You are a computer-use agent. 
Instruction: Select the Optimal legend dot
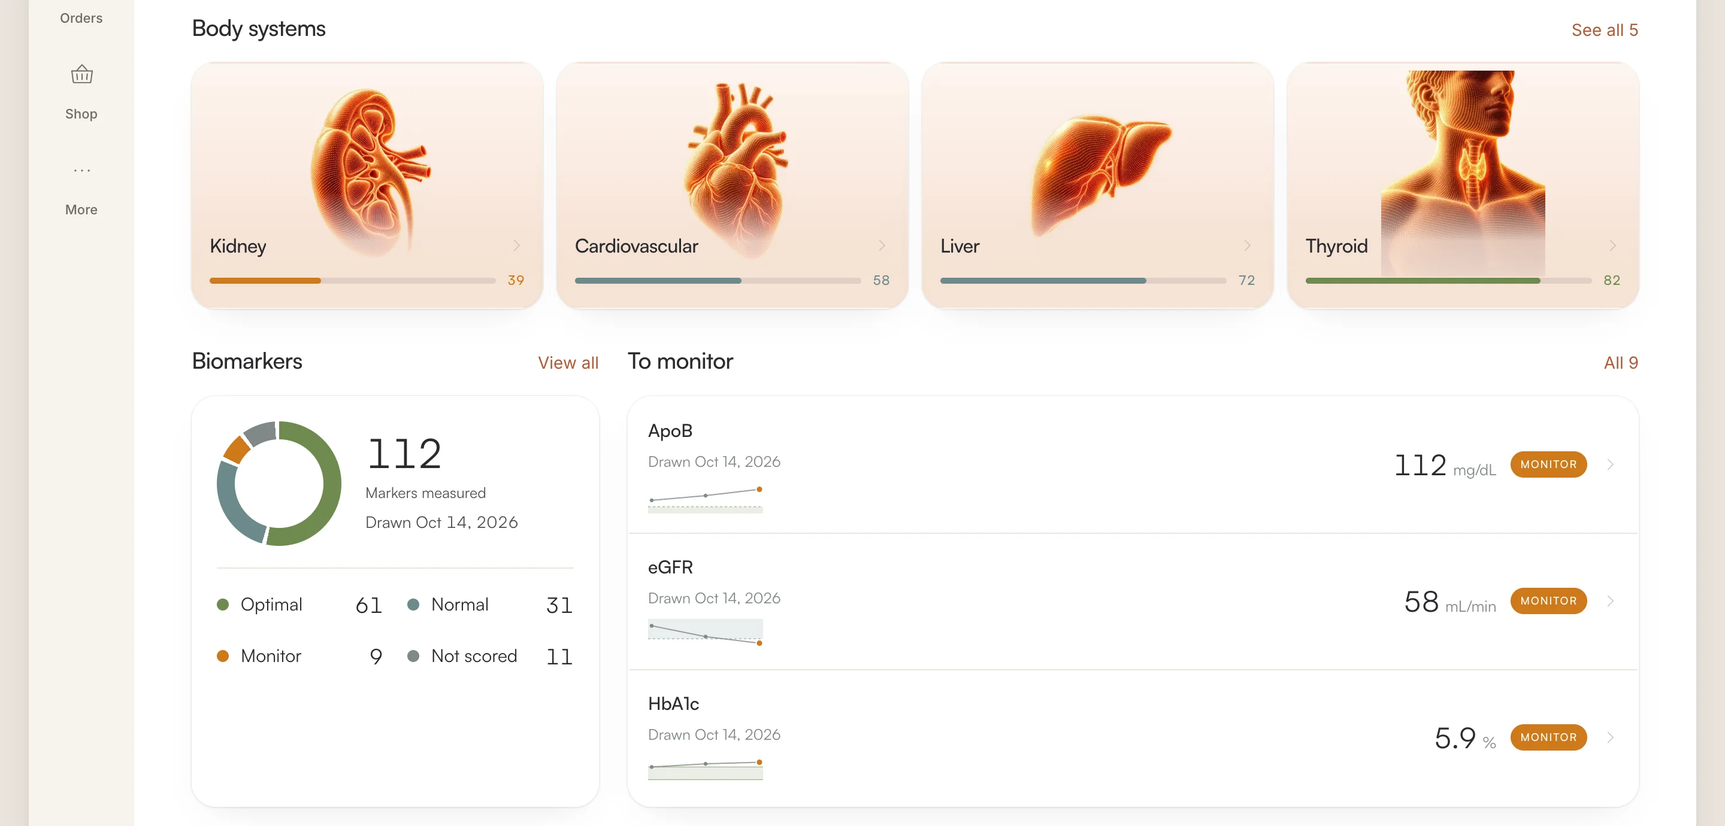(223, 605)
